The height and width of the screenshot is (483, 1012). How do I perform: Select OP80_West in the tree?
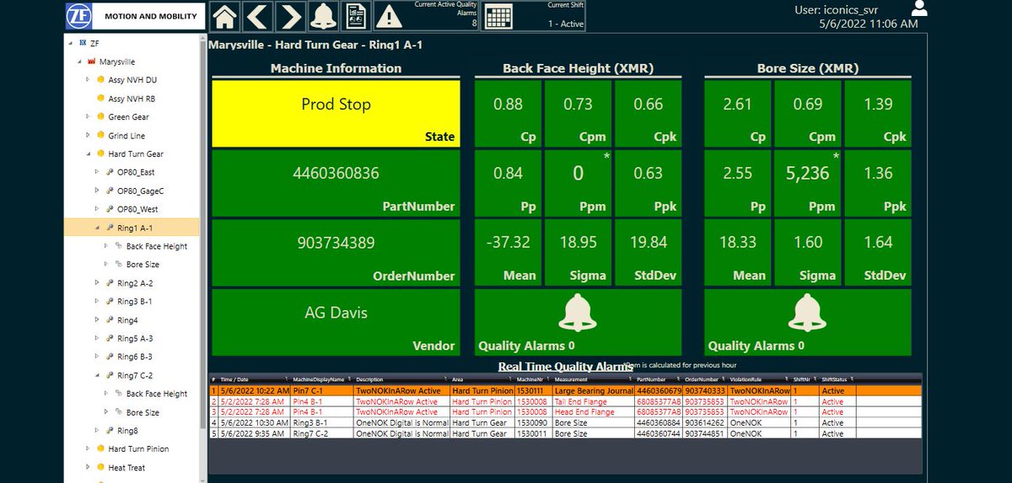click(138, 209)
